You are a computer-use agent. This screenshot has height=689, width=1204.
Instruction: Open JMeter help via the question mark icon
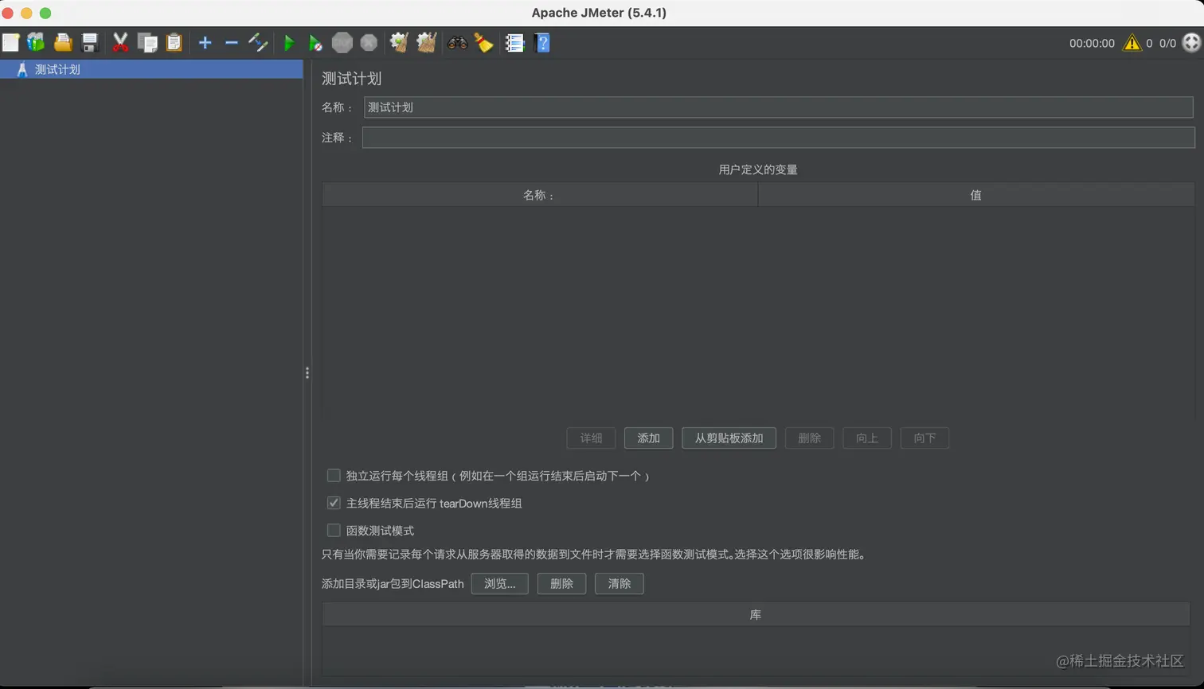pyautogui.click(x=542, y=42)
